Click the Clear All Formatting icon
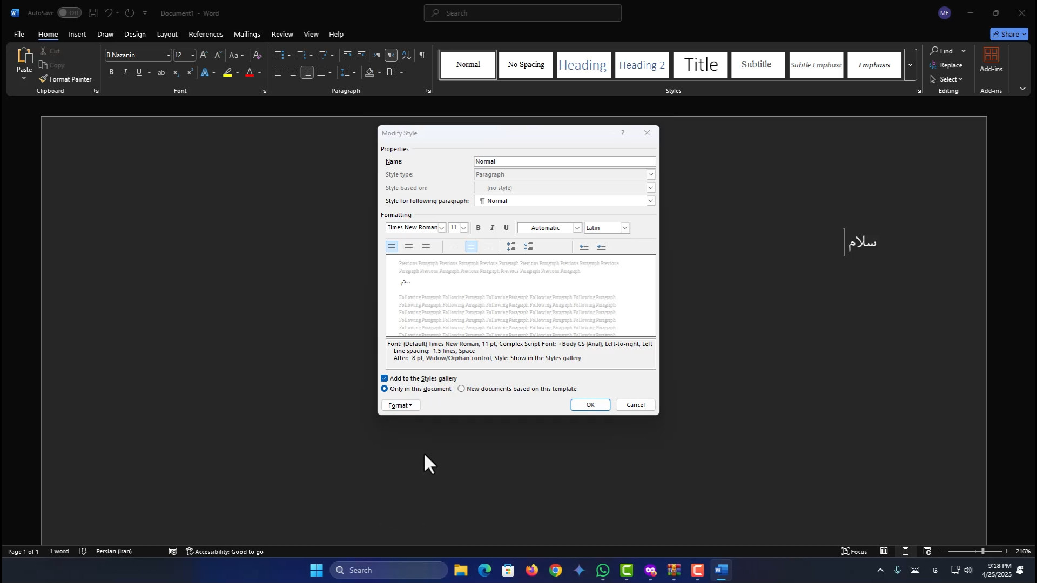Viewport: 1037px width, 583px height. (258, 55)
